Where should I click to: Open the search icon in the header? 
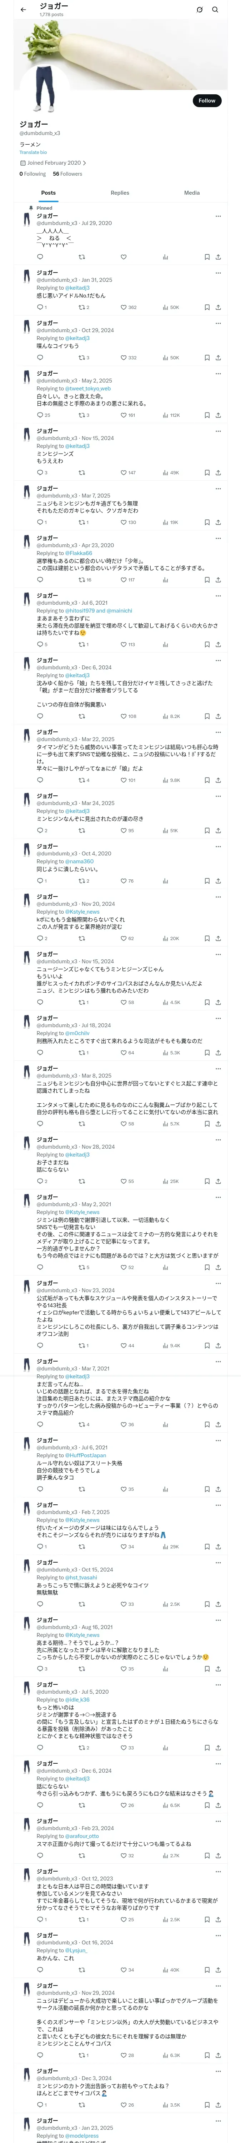tap(215, 10)
